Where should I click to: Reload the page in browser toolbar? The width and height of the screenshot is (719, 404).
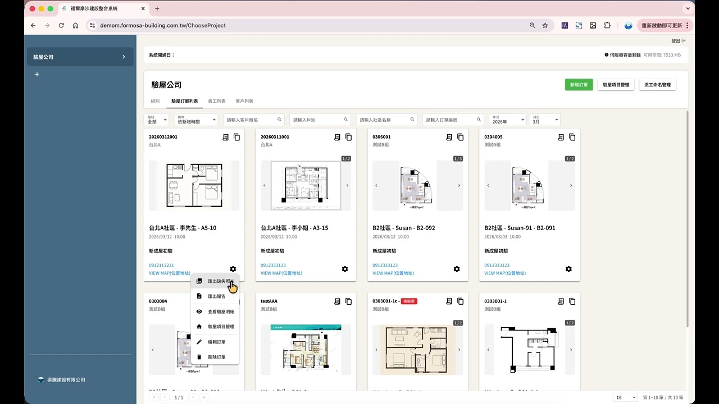point(61,25)
